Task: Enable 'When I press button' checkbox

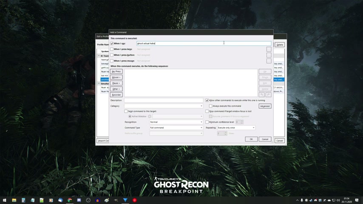Action: click(x=112, y=55)
